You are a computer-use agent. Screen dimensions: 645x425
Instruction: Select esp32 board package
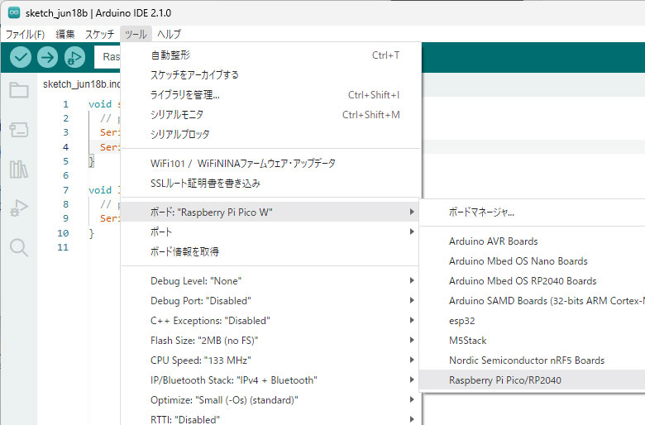[533, 321]
